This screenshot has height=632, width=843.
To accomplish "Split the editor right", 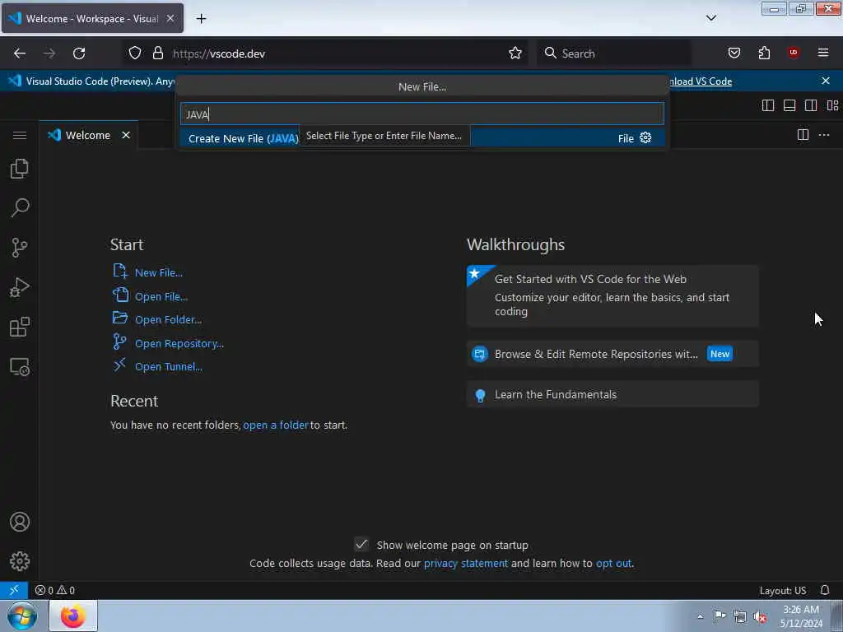I will pos(803,135).
